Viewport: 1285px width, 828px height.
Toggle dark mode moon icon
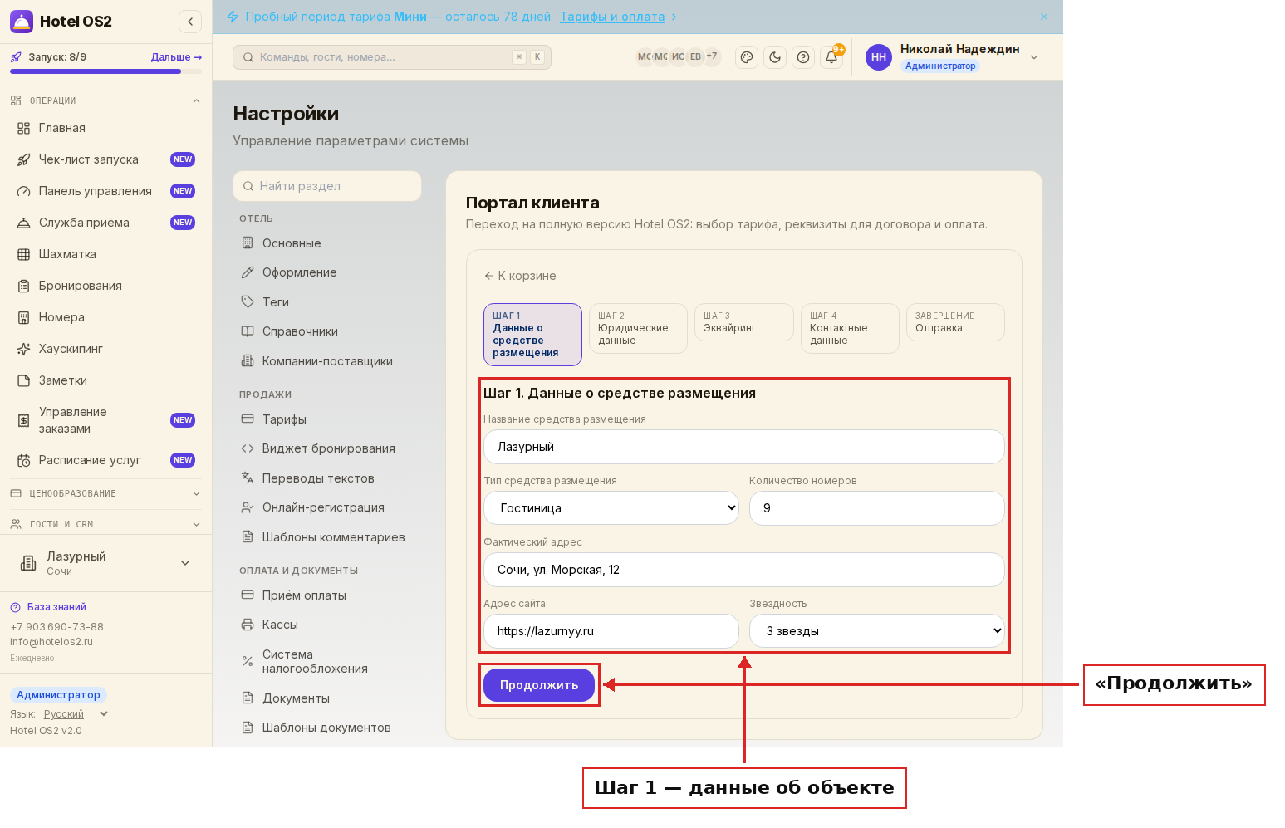[775, 57]
